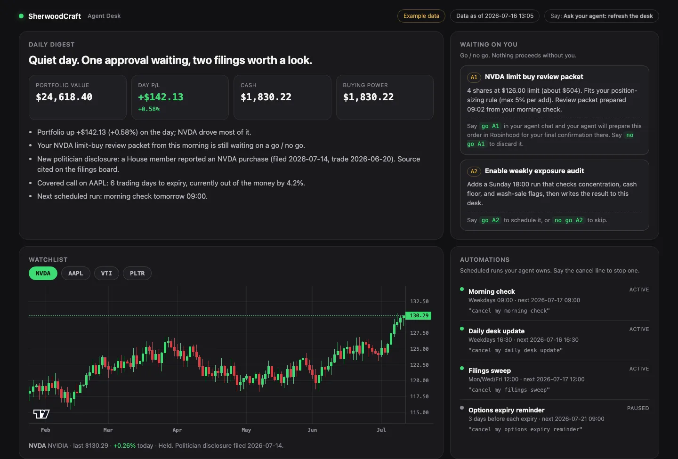Click the Daily desk update status dot
This screenshot has height=459, width=678.
point(462,329)
